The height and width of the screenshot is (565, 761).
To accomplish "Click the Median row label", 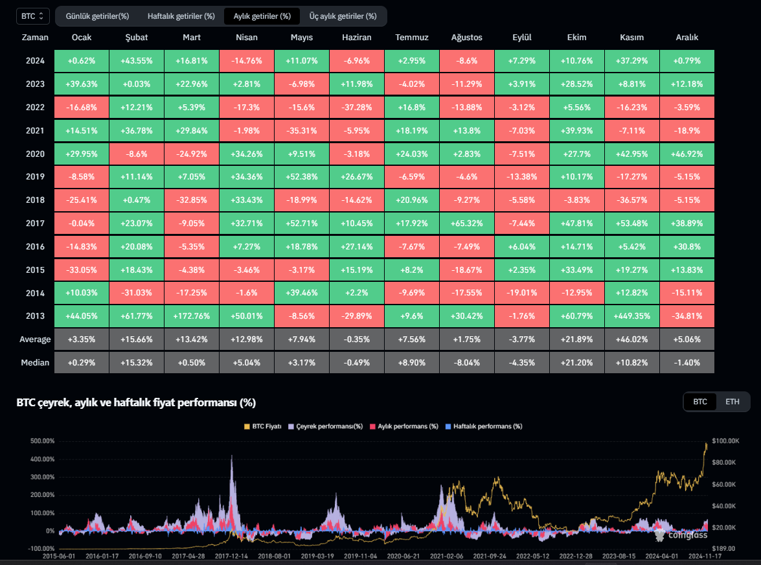I will click(x=35, y=363).
